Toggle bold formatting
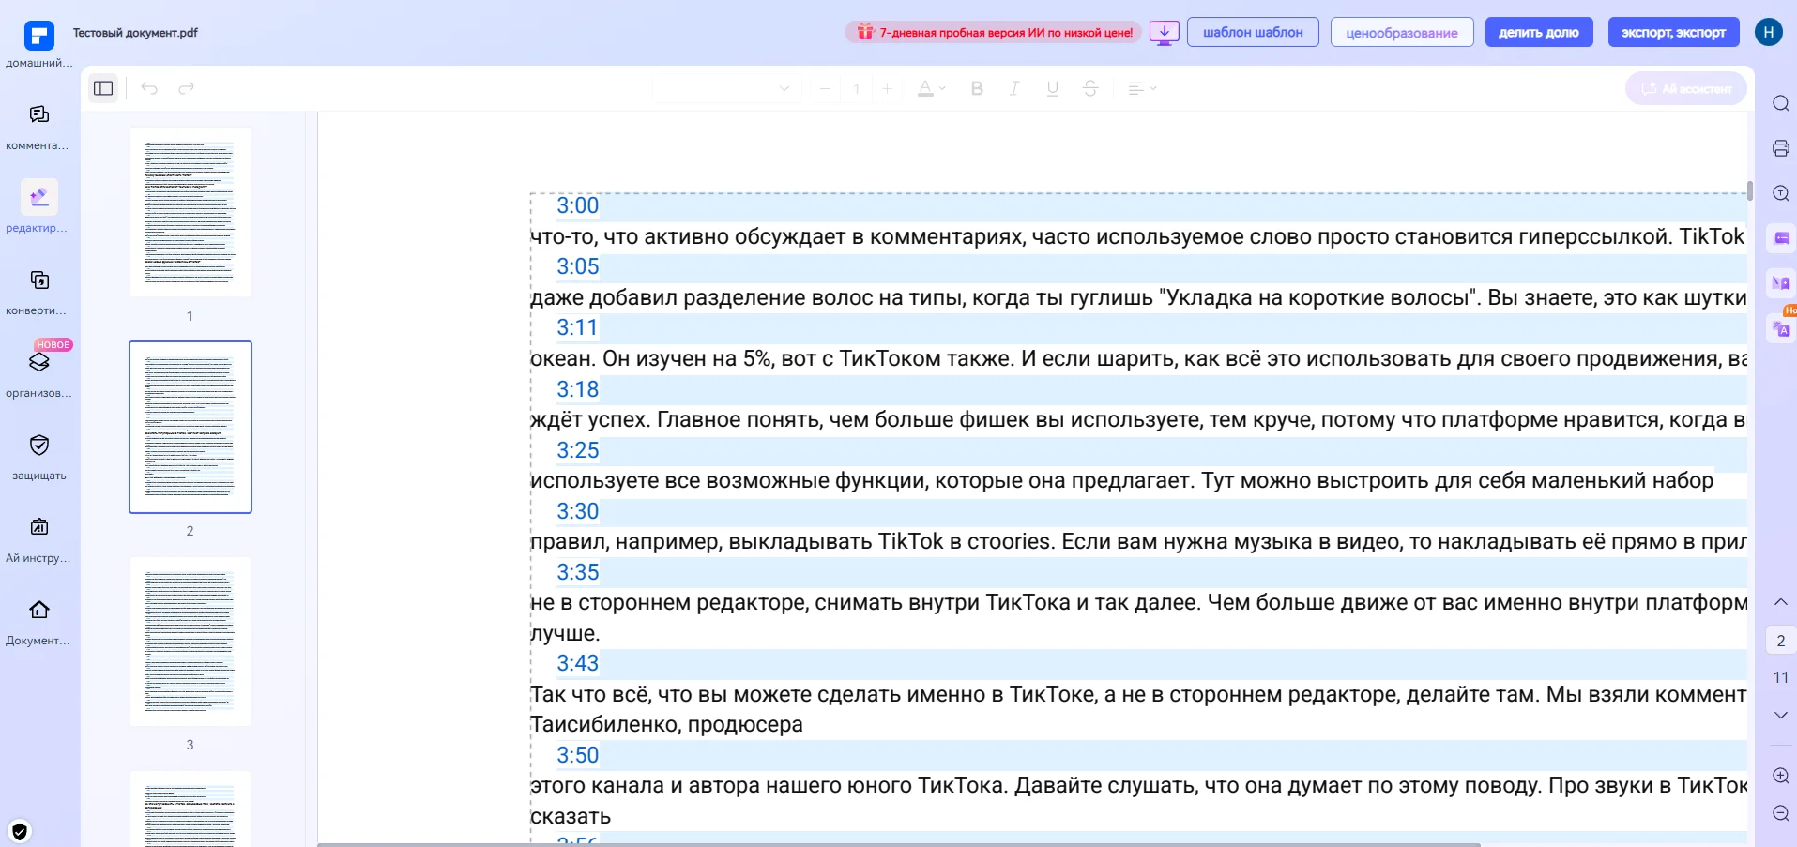 (x=977, y=88)
